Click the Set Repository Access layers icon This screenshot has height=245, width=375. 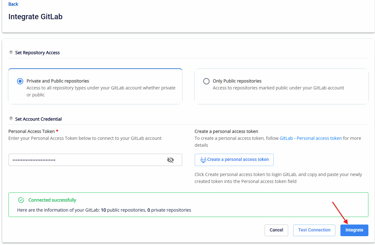(x=11, y=52)
